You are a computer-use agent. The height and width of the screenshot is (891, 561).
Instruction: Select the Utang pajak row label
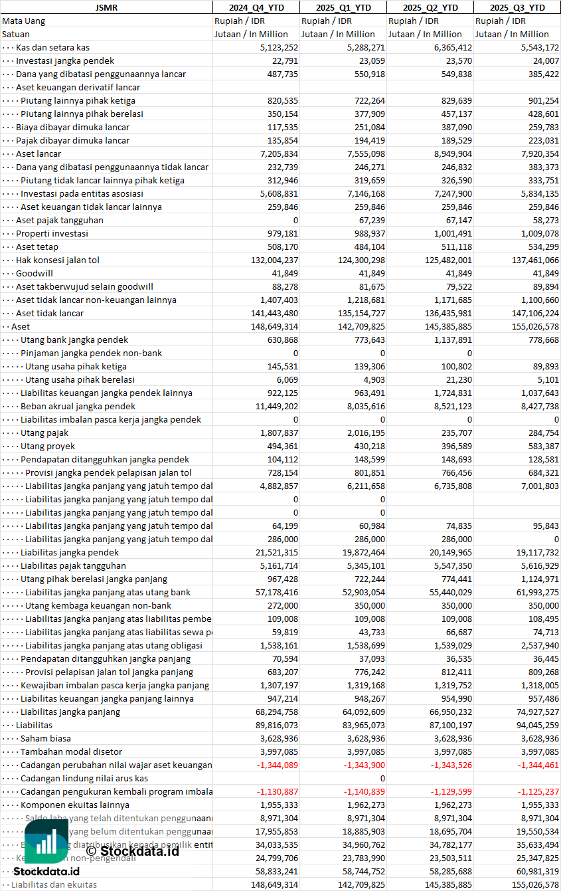coord(44,433)
